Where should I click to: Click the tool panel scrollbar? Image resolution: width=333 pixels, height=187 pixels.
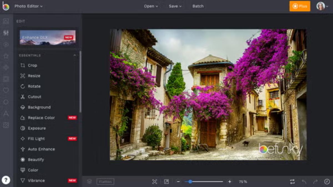80,82
